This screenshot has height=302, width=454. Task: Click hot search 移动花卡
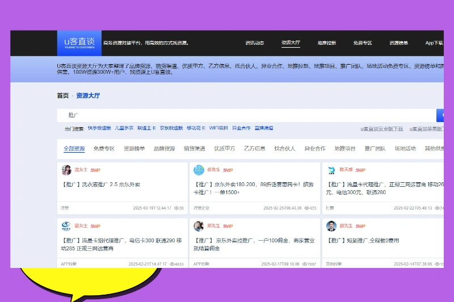click(x=196, y=128)
